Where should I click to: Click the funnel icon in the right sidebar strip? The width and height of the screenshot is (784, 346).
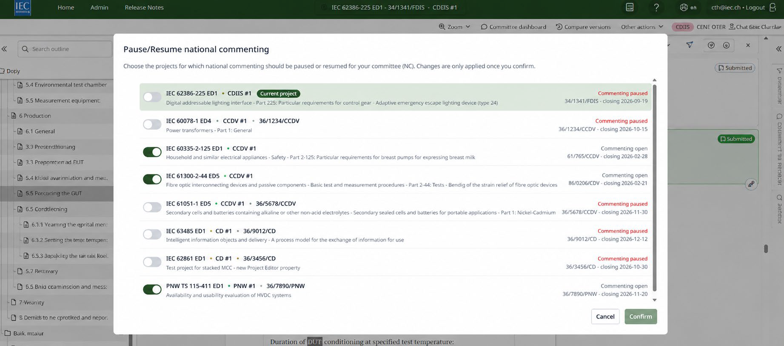[779, 71]
